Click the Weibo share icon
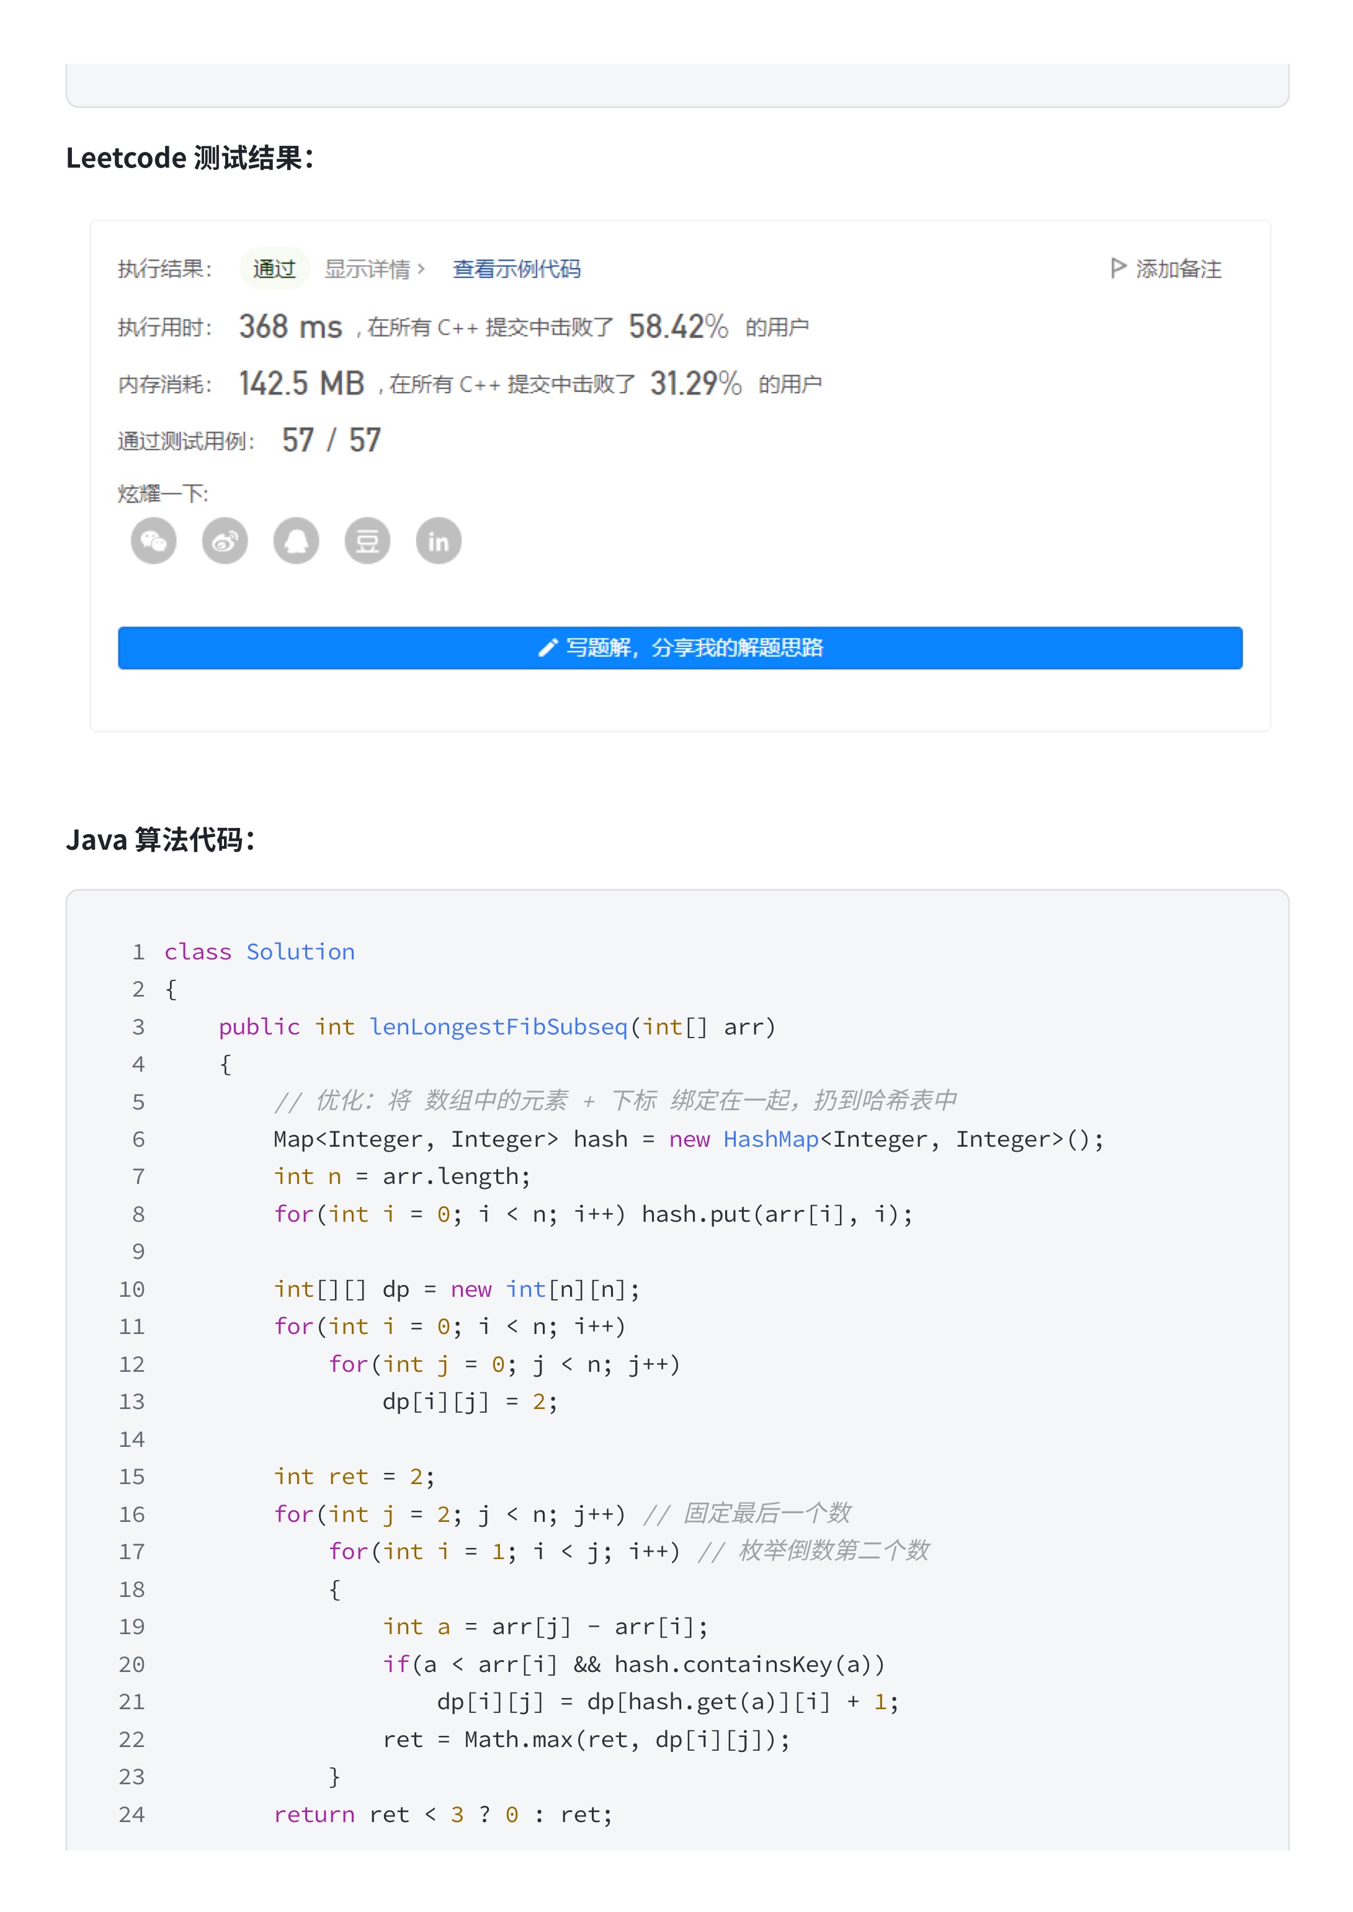The height and width of the screenshot is (1912, 1353). click(225, 541)
